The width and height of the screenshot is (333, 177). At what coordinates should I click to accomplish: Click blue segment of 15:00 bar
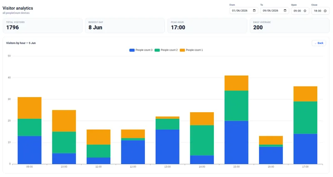(x=236, y=142)
